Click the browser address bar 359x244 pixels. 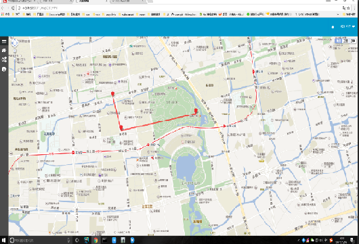[179, 8]
